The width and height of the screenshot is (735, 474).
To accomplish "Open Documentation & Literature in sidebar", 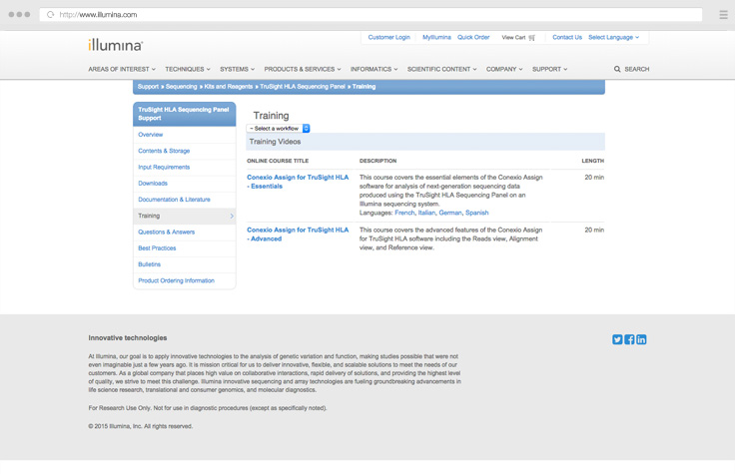I will (x=174, y=200).
